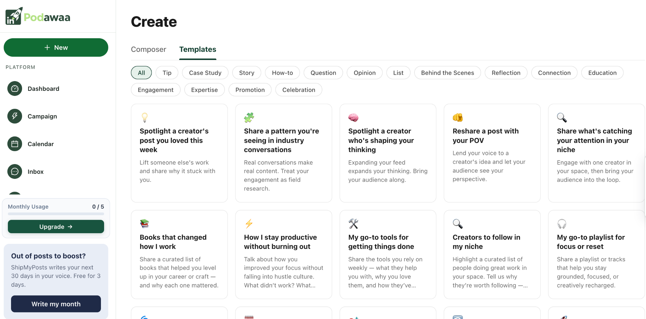Select the Behind the Scenes filter chip

point(447,73)
